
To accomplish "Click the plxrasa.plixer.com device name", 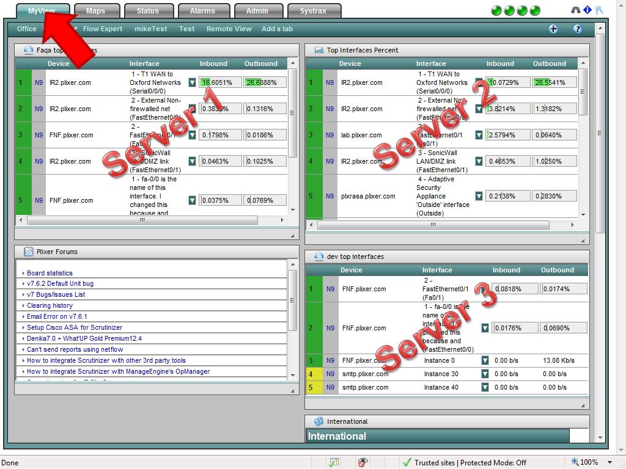I will click(368, 196).
